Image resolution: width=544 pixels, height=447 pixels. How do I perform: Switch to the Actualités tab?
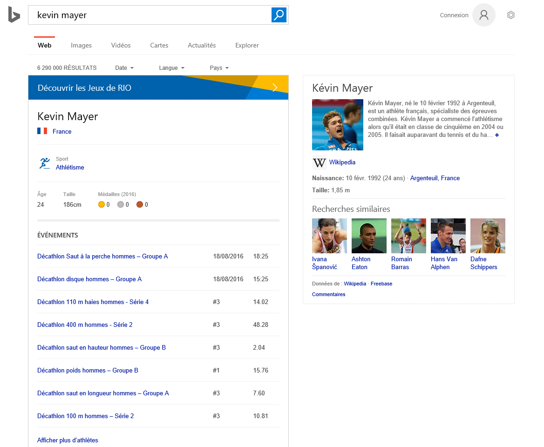point(202,45)
